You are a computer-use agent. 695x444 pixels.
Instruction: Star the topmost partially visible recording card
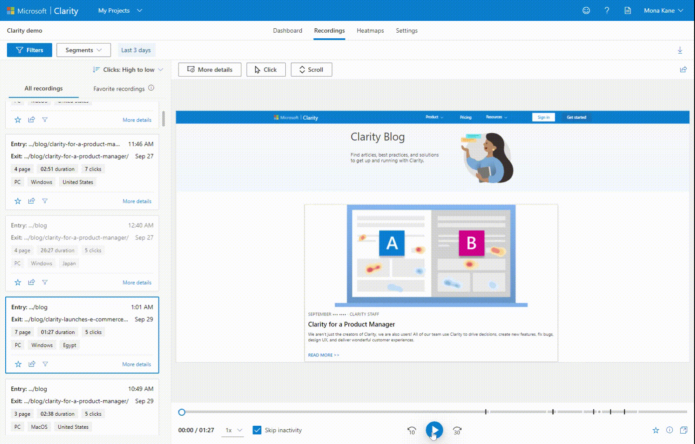pos(18,120)
